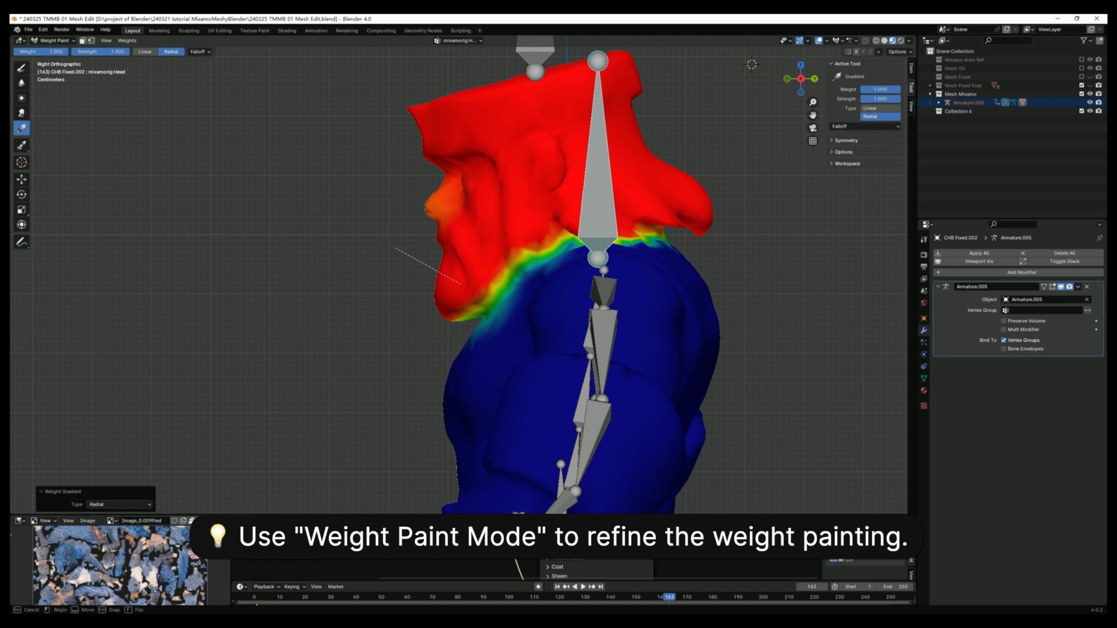The width and height of the screenshot is (1117, 628).
Task: Select the Rotate tool
Action: tap(22, 194)
